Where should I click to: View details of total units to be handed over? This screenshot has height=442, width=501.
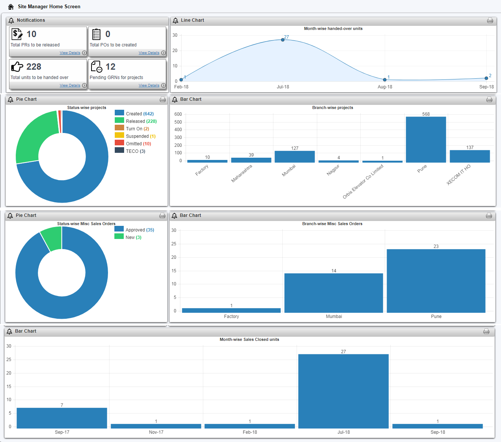[x=70, y=85]
